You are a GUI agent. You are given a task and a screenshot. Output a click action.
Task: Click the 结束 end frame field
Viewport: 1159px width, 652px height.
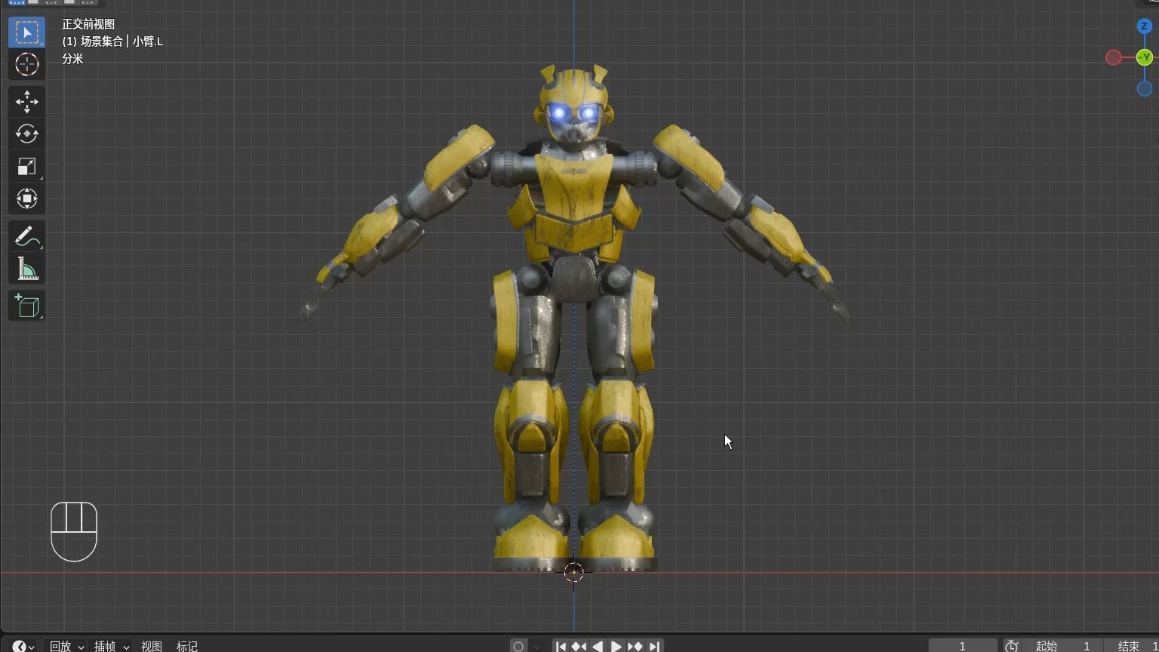coord(1132,646)
